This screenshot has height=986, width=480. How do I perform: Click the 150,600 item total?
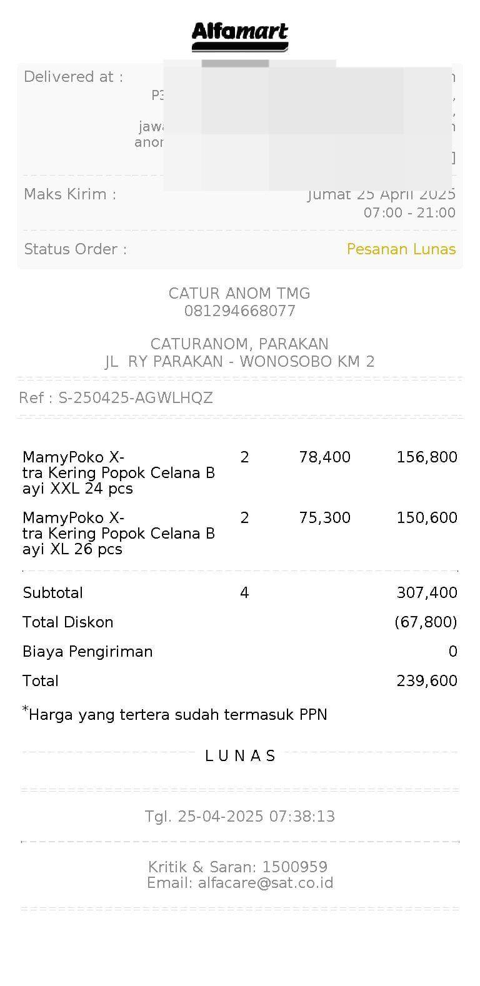coord(427,518)
